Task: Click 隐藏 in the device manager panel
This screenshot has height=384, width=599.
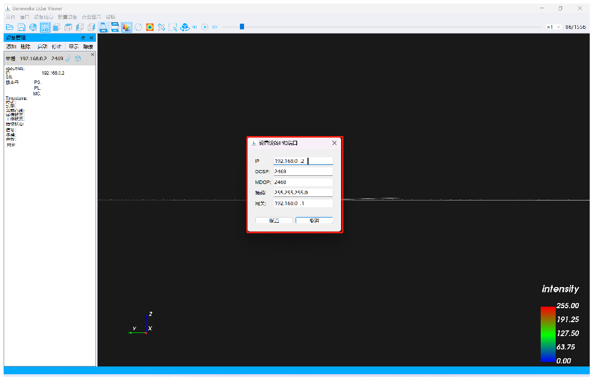Action: point(88,46)
